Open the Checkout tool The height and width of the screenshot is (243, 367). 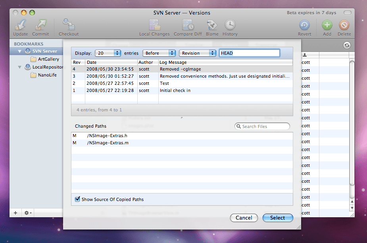pos(69,26)
